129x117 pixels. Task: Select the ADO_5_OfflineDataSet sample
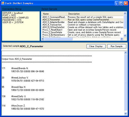tap(82, 27)
